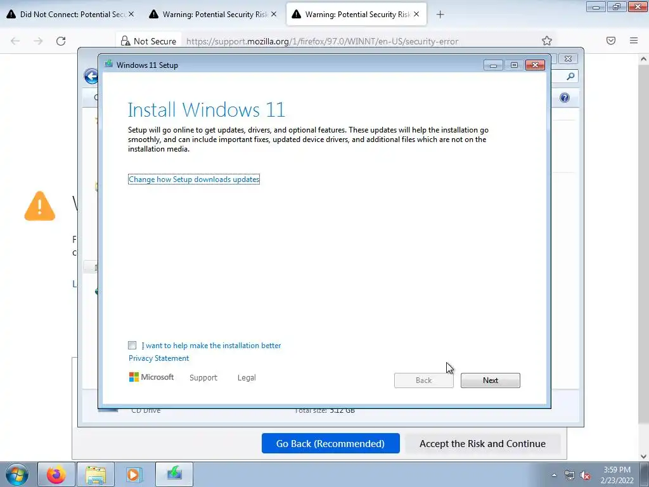Click Explorer window back arrow behind Setup
649x487 pixels.
[x=91, y=76]
